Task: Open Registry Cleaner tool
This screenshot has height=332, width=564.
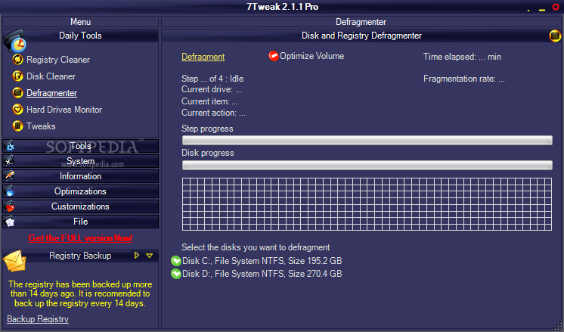Action: tap(58, 60)
